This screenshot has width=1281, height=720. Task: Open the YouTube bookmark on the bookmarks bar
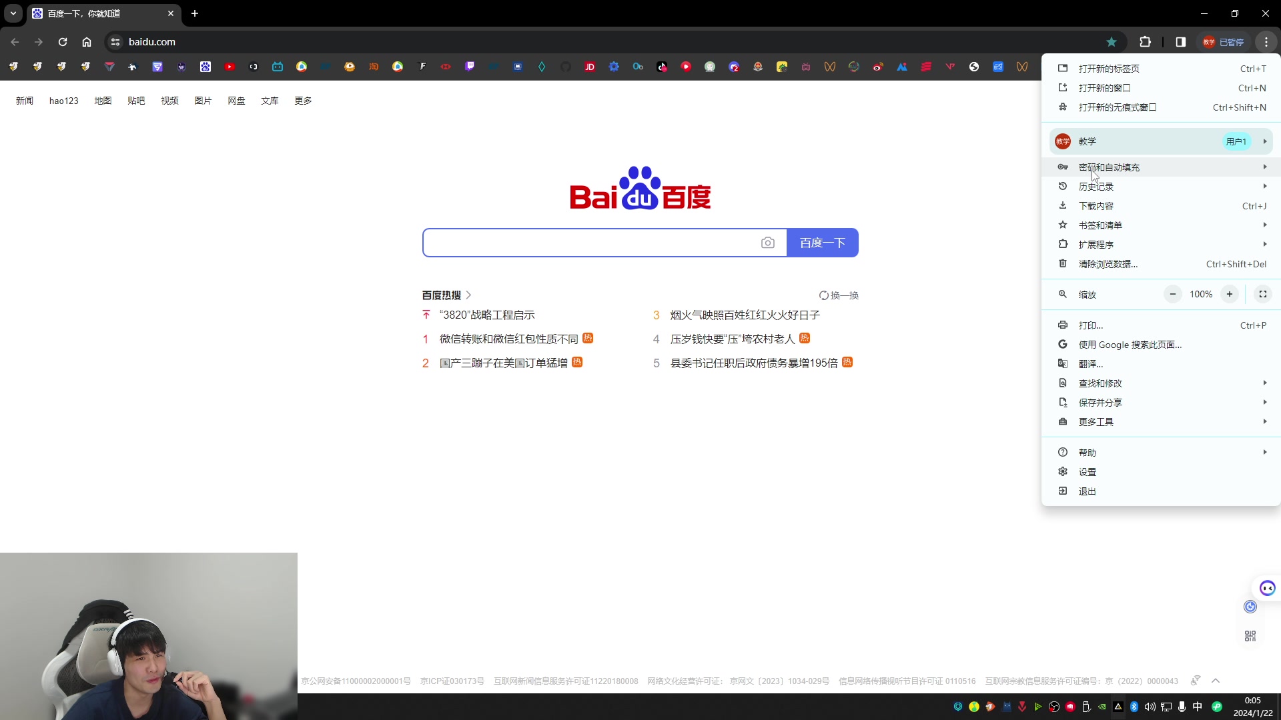coord(230,67)
